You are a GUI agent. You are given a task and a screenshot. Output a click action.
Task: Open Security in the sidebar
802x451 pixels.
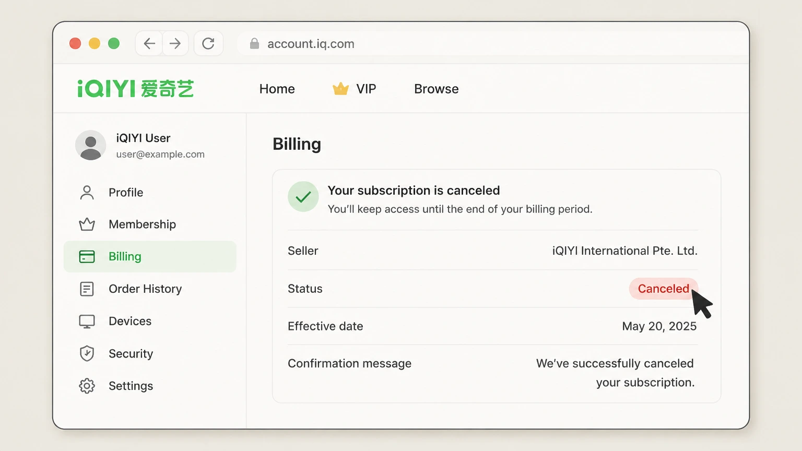point(150,353)
